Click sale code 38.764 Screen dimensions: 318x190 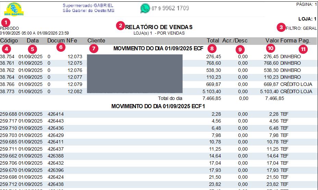click(7, 77)
